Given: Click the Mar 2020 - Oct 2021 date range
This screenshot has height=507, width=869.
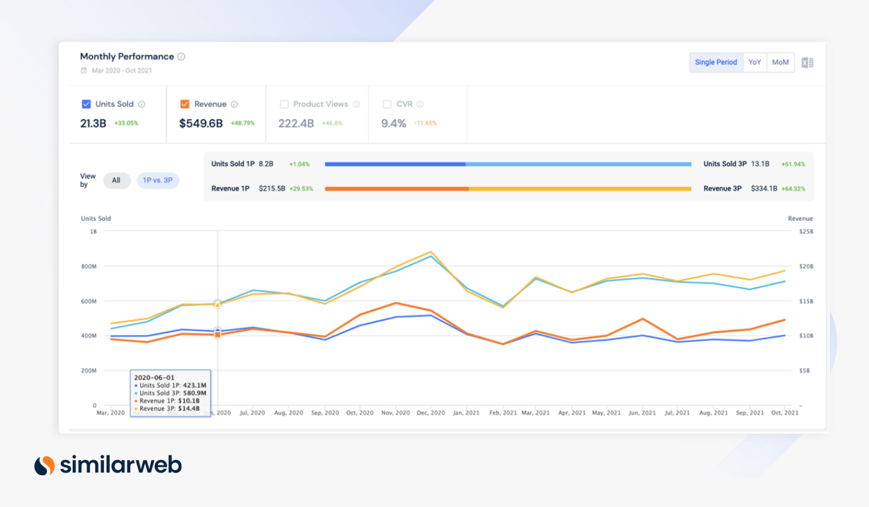Looking at the screenshot, I should click(x=122, y=71).
